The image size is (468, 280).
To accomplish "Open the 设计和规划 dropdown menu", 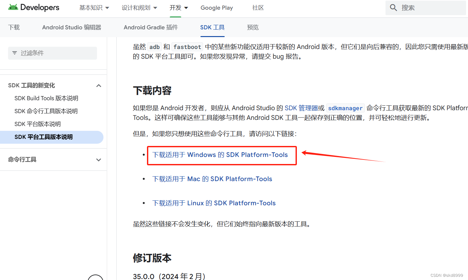I will [x=139, y=8].
